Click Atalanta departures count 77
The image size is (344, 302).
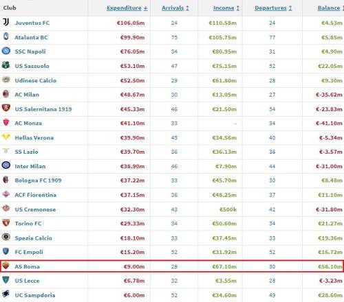point(272,38)
